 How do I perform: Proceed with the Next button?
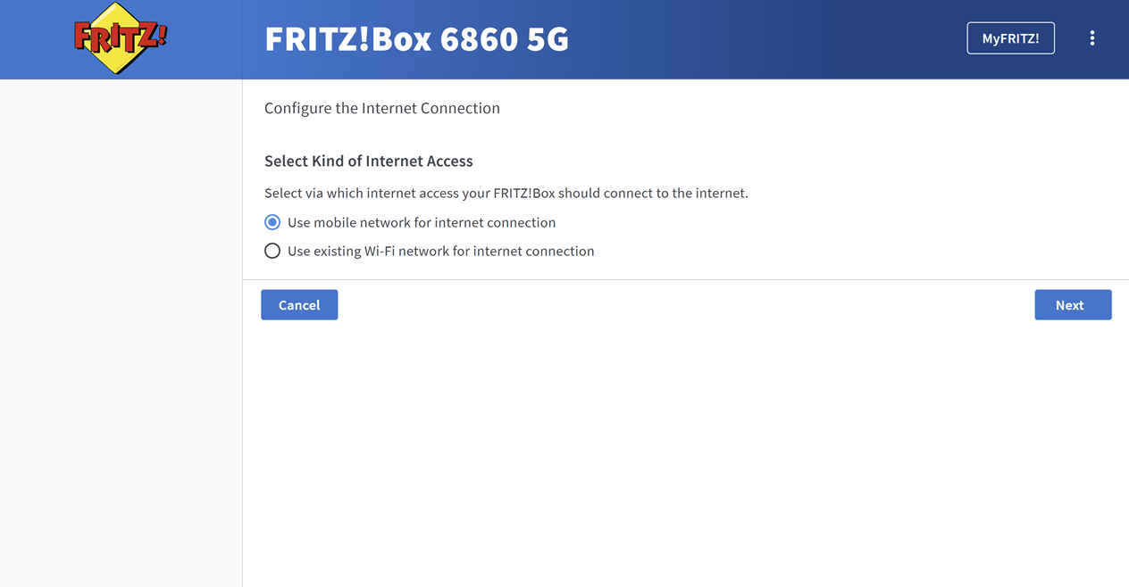tap(1073, 305)
